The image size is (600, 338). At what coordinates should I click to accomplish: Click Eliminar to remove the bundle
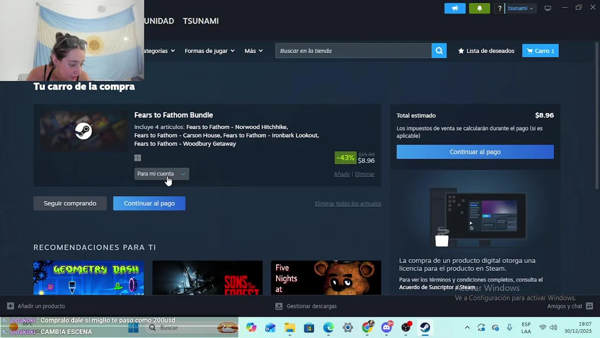click(x=365, y=174)
